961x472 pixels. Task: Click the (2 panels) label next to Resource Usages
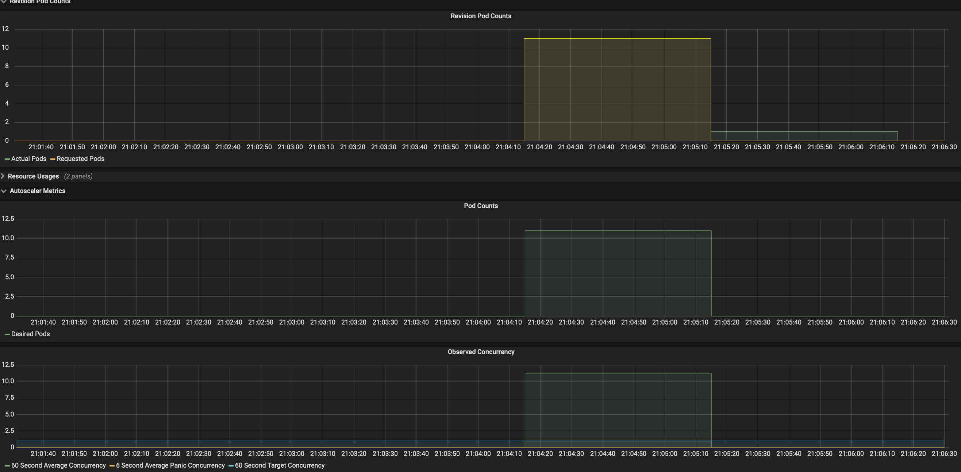[78, 176]
